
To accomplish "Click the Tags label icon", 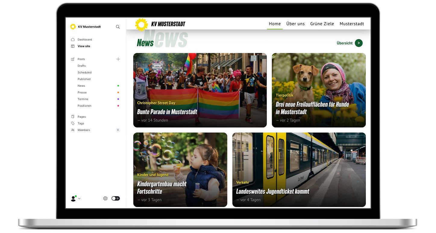I will [x=73, y=123].
